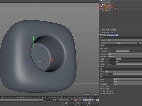This screenshot has height=106, width=142.
Task: Switch to the 拓扑 tab
Action: coord(116,35)
